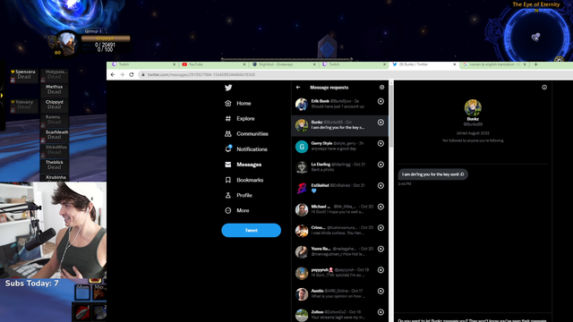Click the Explore hashtag icon
This screenshot has height=322, width=573.
point(228,119)
